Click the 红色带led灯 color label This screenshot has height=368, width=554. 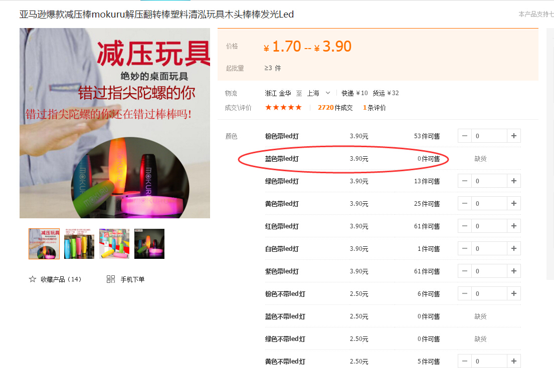click(x=282, y=226)
